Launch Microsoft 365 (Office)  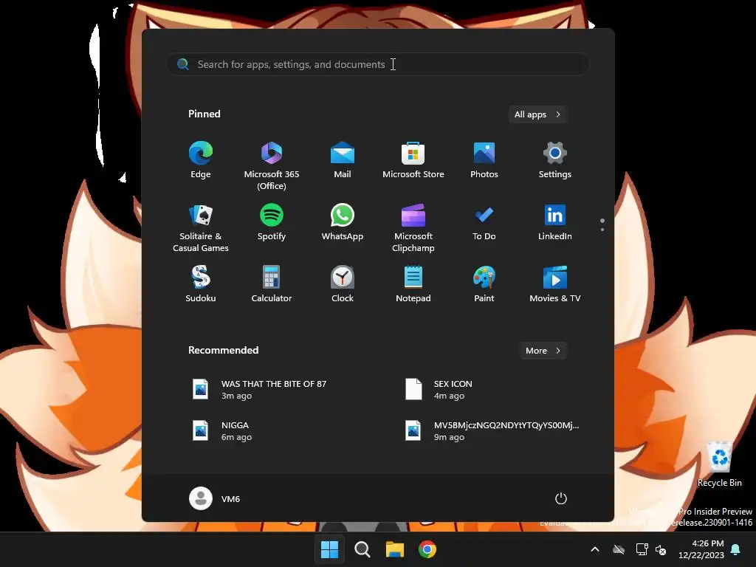272,165
